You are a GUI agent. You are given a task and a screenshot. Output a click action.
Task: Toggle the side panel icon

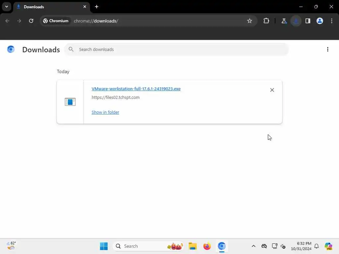(x=308, y=21)
